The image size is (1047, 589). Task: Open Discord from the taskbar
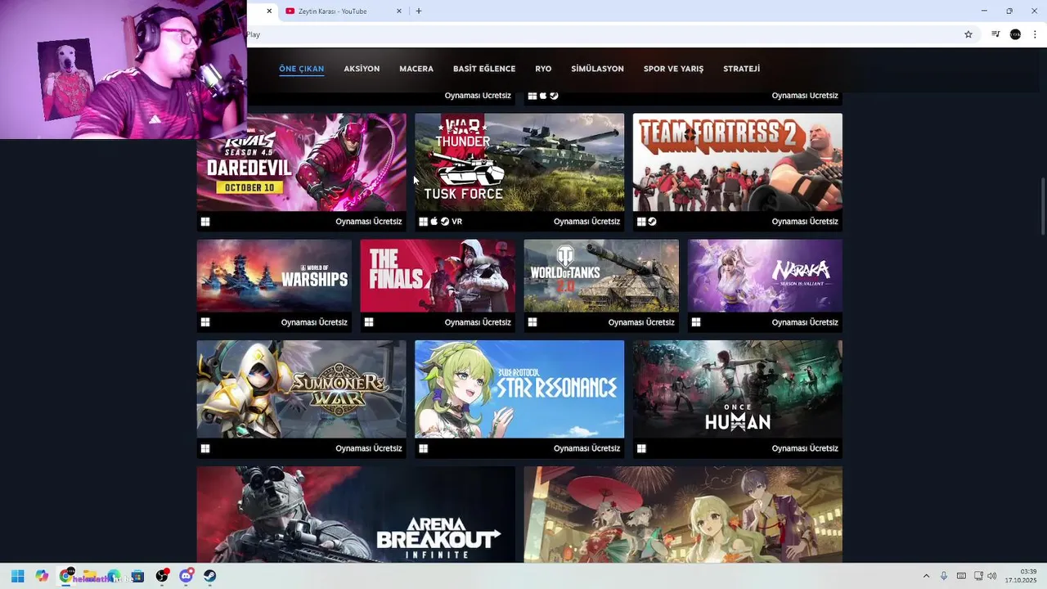tap(186, 576)
